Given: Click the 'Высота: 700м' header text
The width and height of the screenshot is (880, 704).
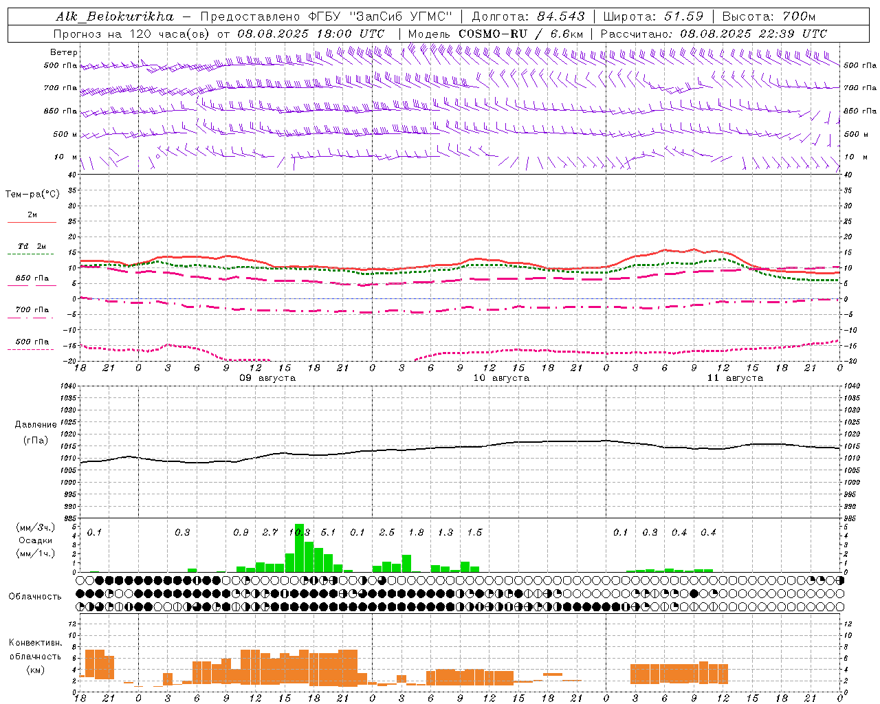Looking at the screenshot, I should pos(768,16).
